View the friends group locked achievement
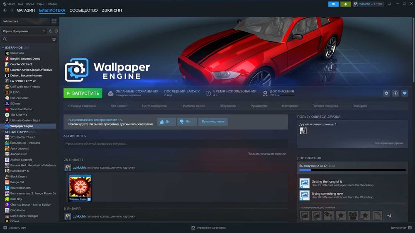 click(x=353, y=216)
